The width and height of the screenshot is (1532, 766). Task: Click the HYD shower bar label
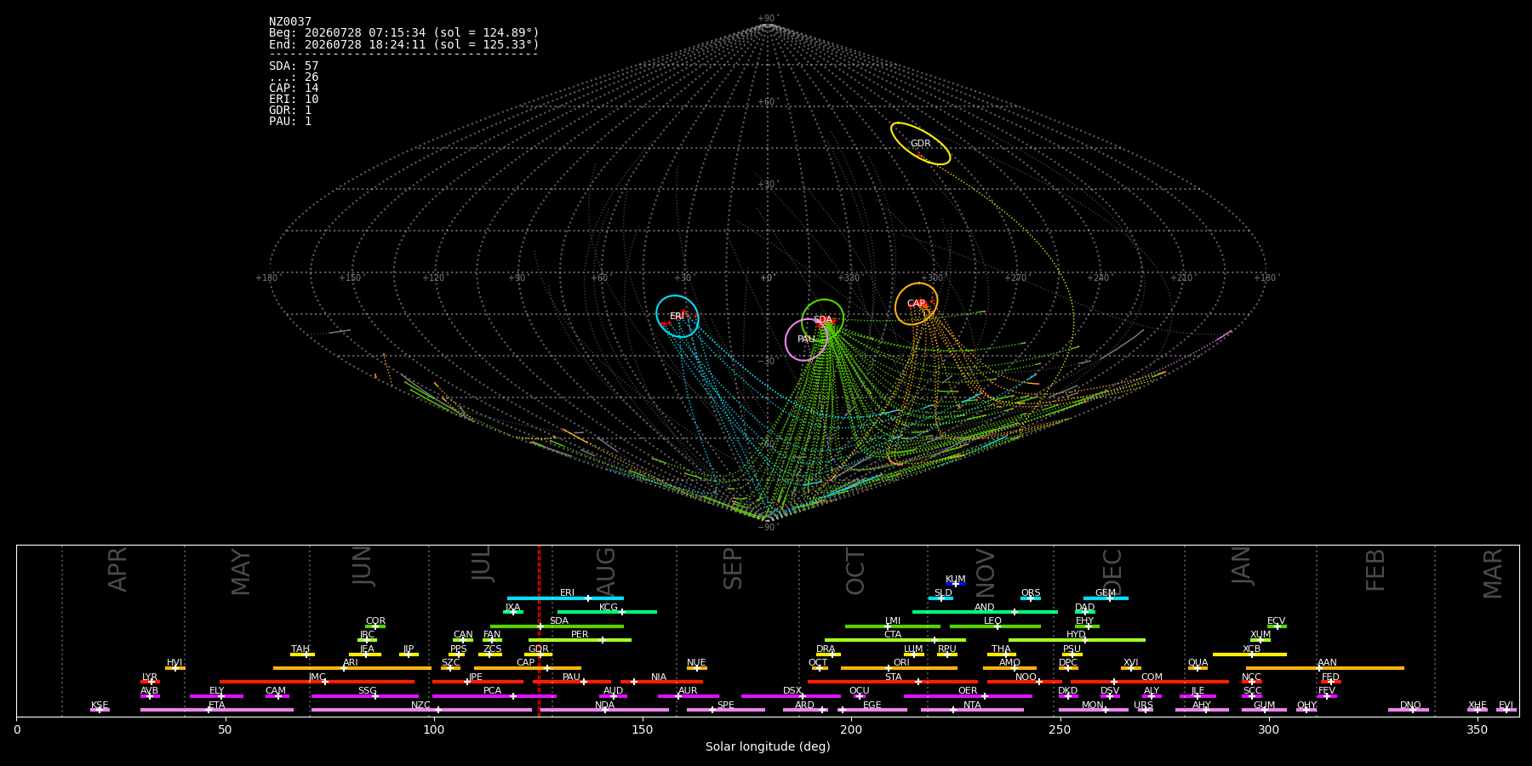[1077, 635]
